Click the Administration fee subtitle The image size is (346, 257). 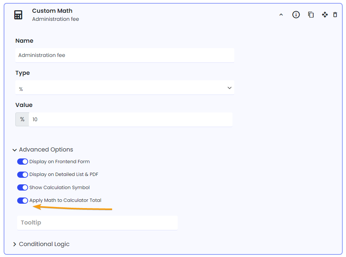tap(55, 19)
